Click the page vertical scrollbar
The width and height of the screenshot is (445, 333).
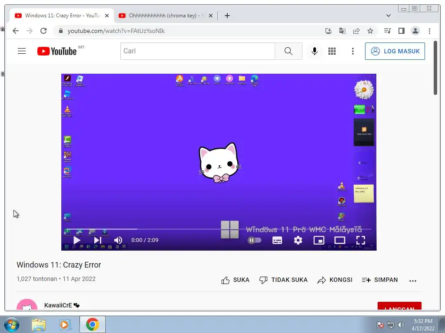click(x=435, y=68)
